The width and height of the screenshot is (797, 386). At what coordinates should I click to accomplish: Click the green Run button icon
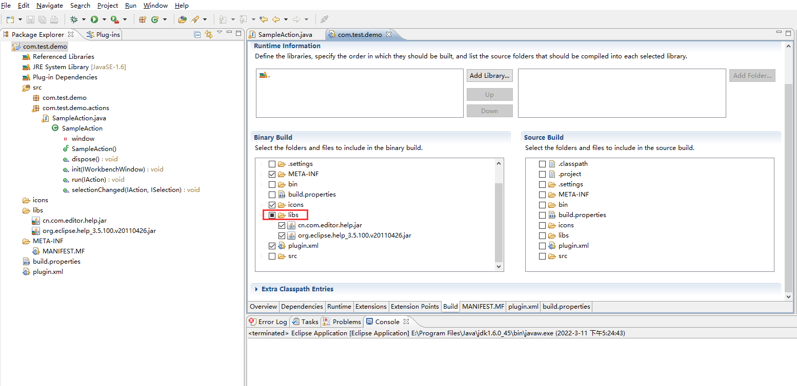click(x=94, y=19)
